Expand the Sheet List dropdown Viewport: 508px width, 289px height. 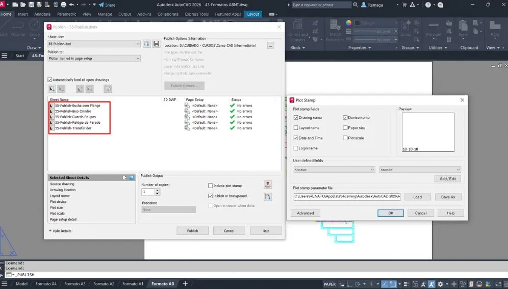(x=94, y=44)
